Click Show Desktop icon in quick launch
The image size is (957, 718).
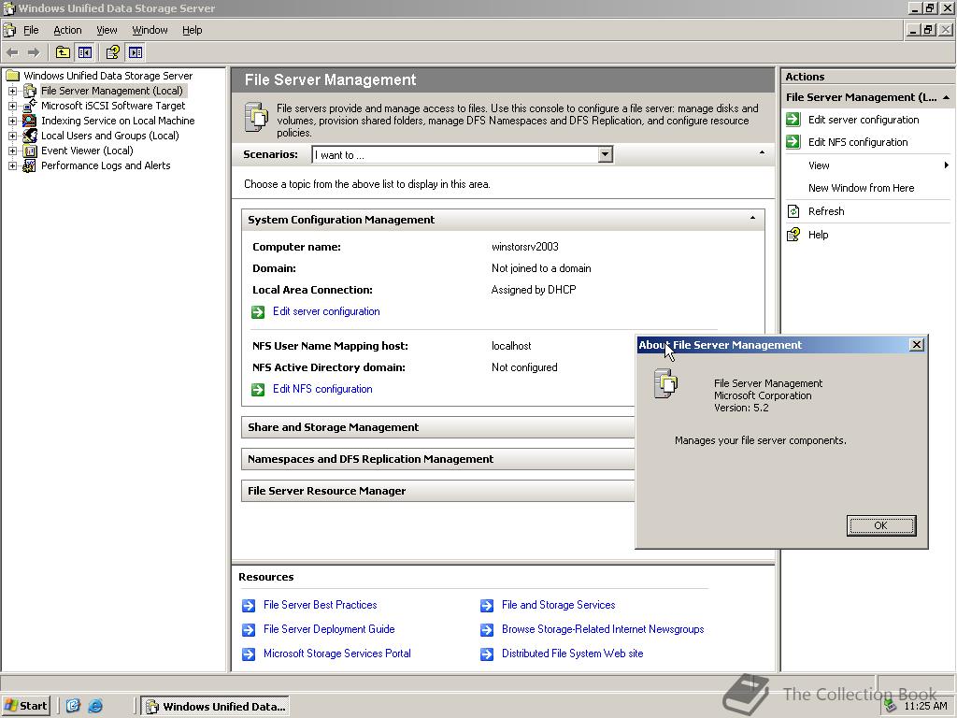point(73,706)
